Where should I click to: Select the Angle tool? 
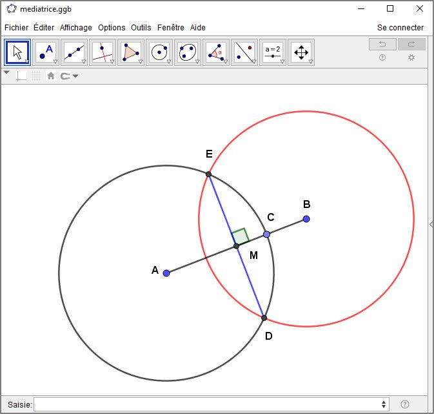[x=216, y=52]
